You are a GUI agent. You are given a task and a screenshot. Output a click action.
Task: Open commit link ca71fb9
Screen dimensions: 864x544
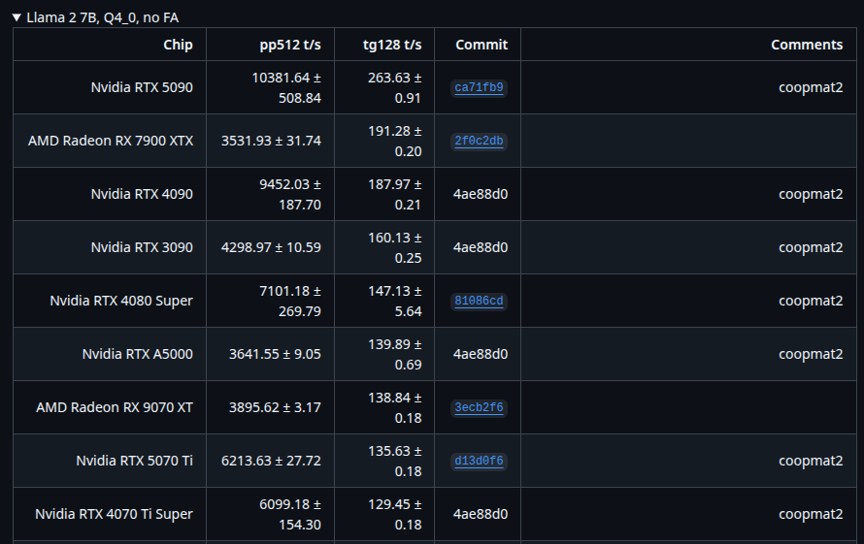pos(479,87)
